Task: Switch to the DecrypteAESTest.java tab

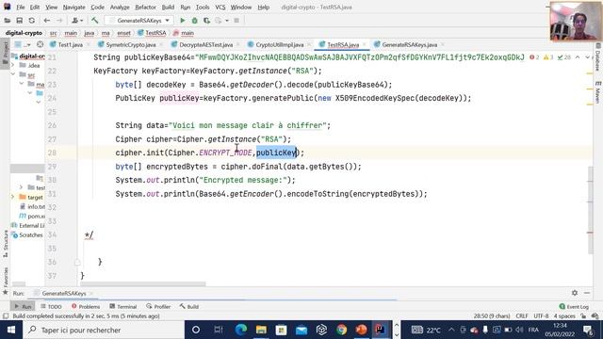Action: click(205, 44)
